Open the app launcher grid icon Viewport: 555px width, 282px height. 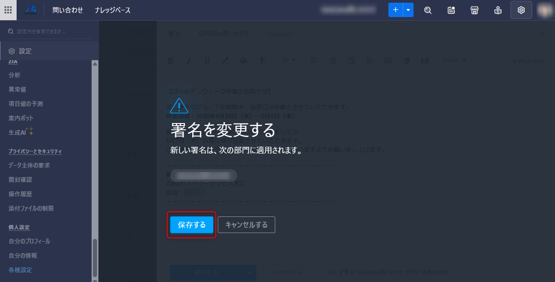pos(8,10)
